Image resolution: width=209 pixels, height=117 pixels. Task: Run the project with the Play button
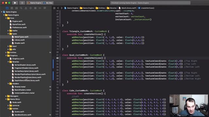pos(15,3)
